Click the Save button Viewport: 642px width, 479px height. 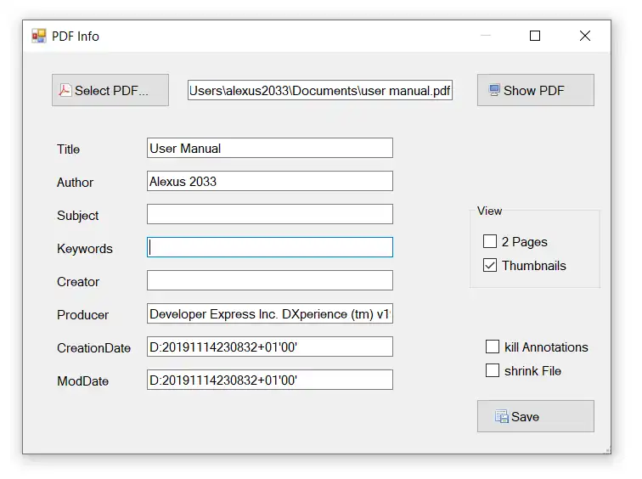pyautogui.click(x=535, y=416)
